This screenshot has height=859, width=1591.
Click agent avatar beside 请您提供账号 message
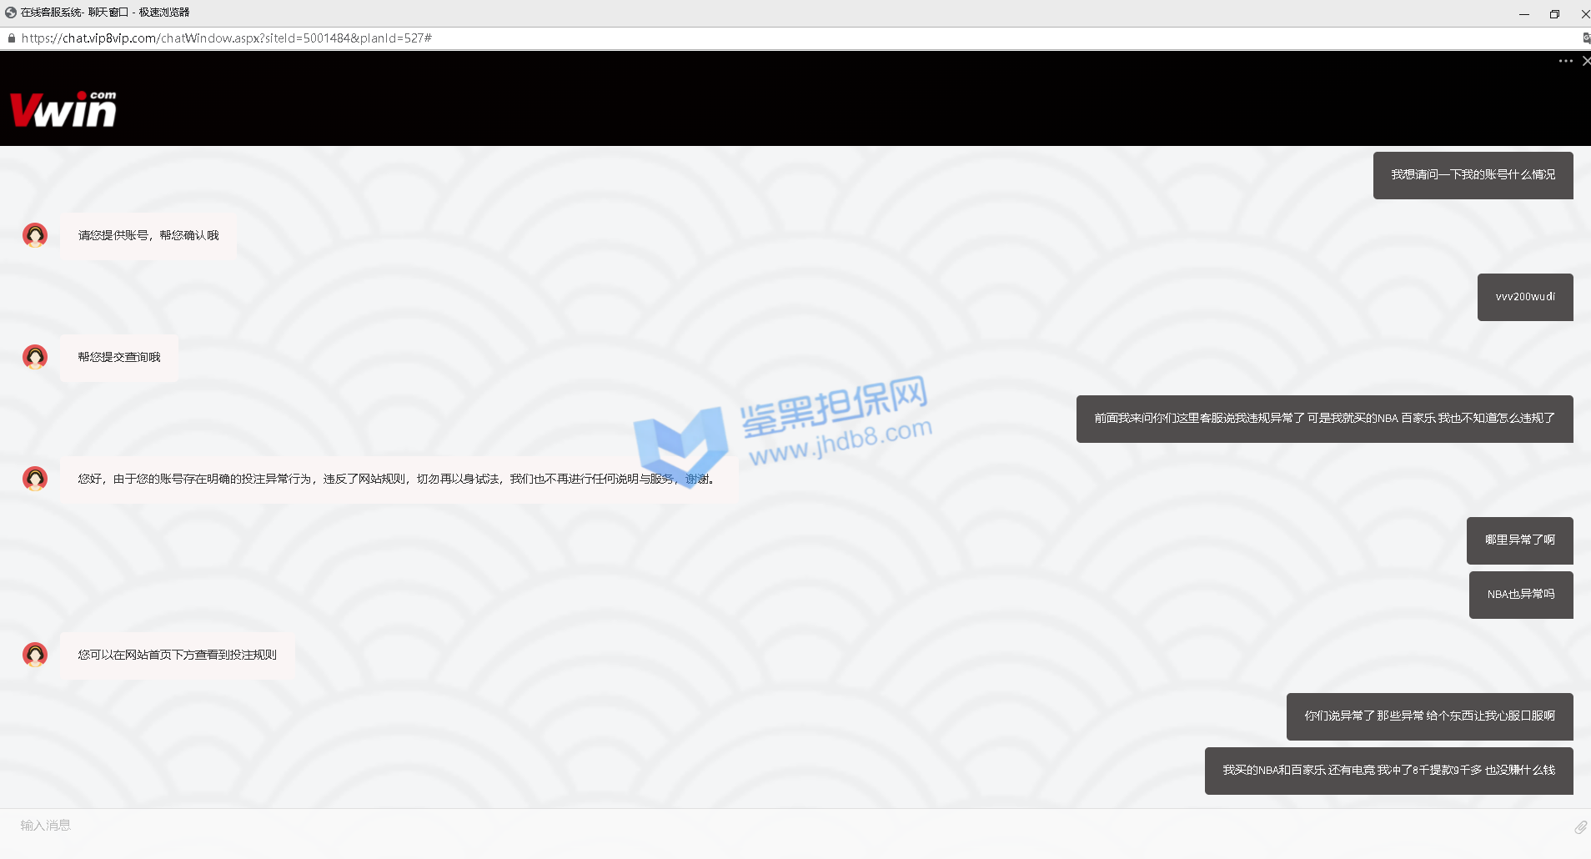pyautogui.click(x=35, y=235)
